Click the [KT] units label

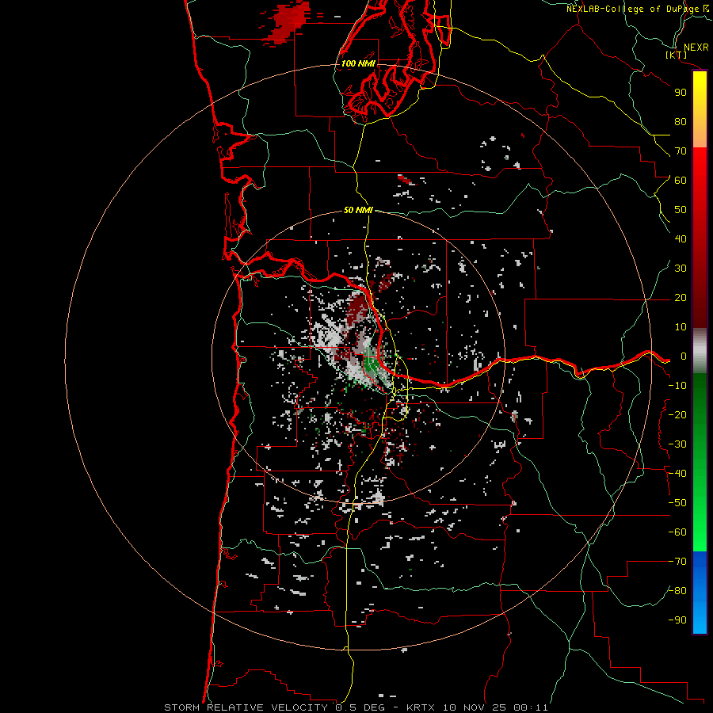click(677, 55)
